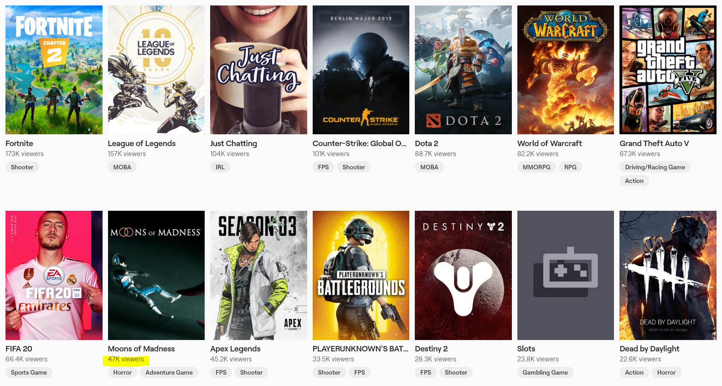722x386 pixels.
Task: Click the Grand Theft Auto V title link
Action: click(x=654, y=143)
